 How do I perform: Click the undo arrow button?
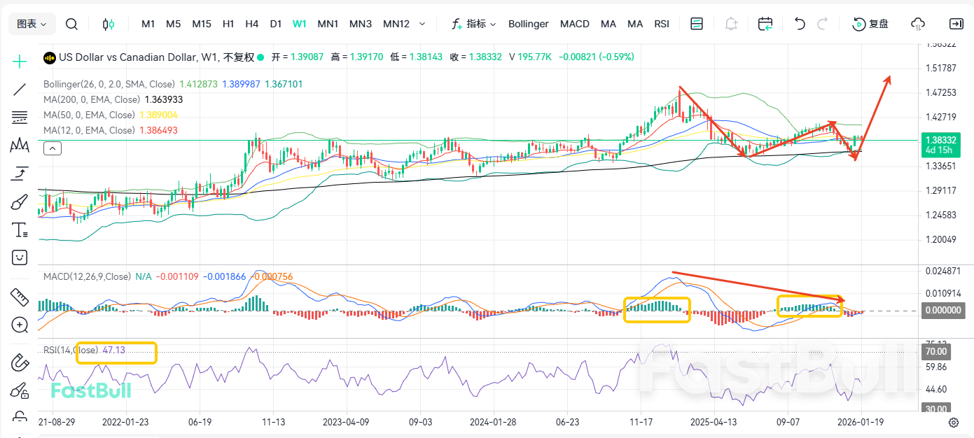(x=799, y=23)
